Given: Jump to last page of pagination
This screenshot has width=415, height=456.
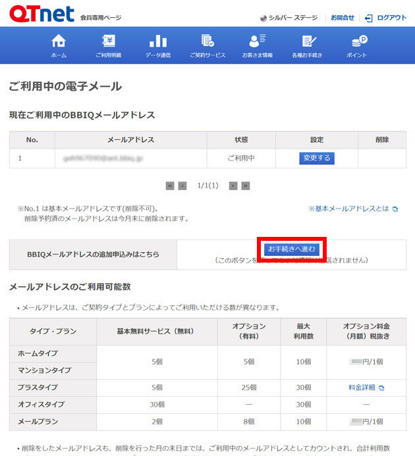Looking at the screenshot, I should click(246, 186).
